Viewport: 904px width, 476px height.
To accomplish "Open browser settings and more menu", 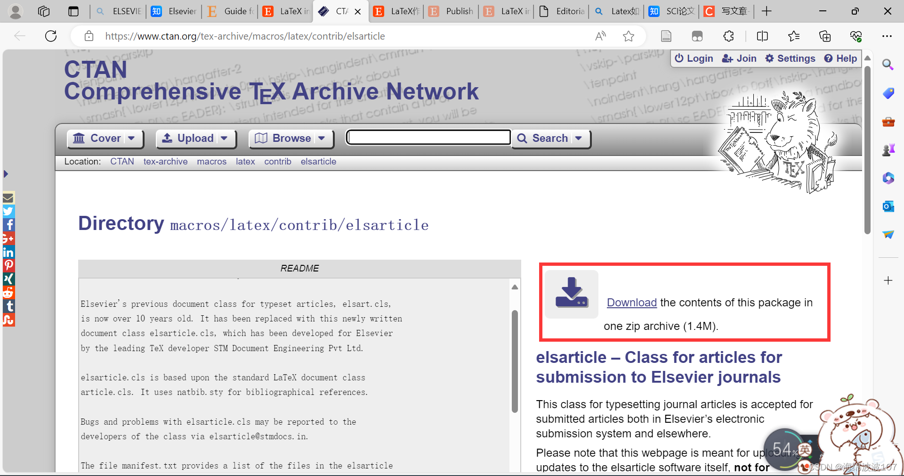I will pos(887,36).
